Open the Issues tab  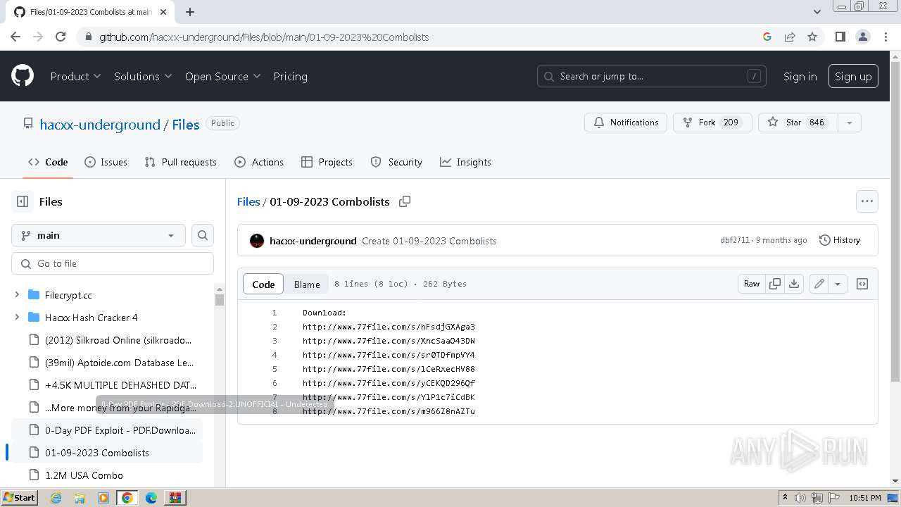(x=106, y=162)
